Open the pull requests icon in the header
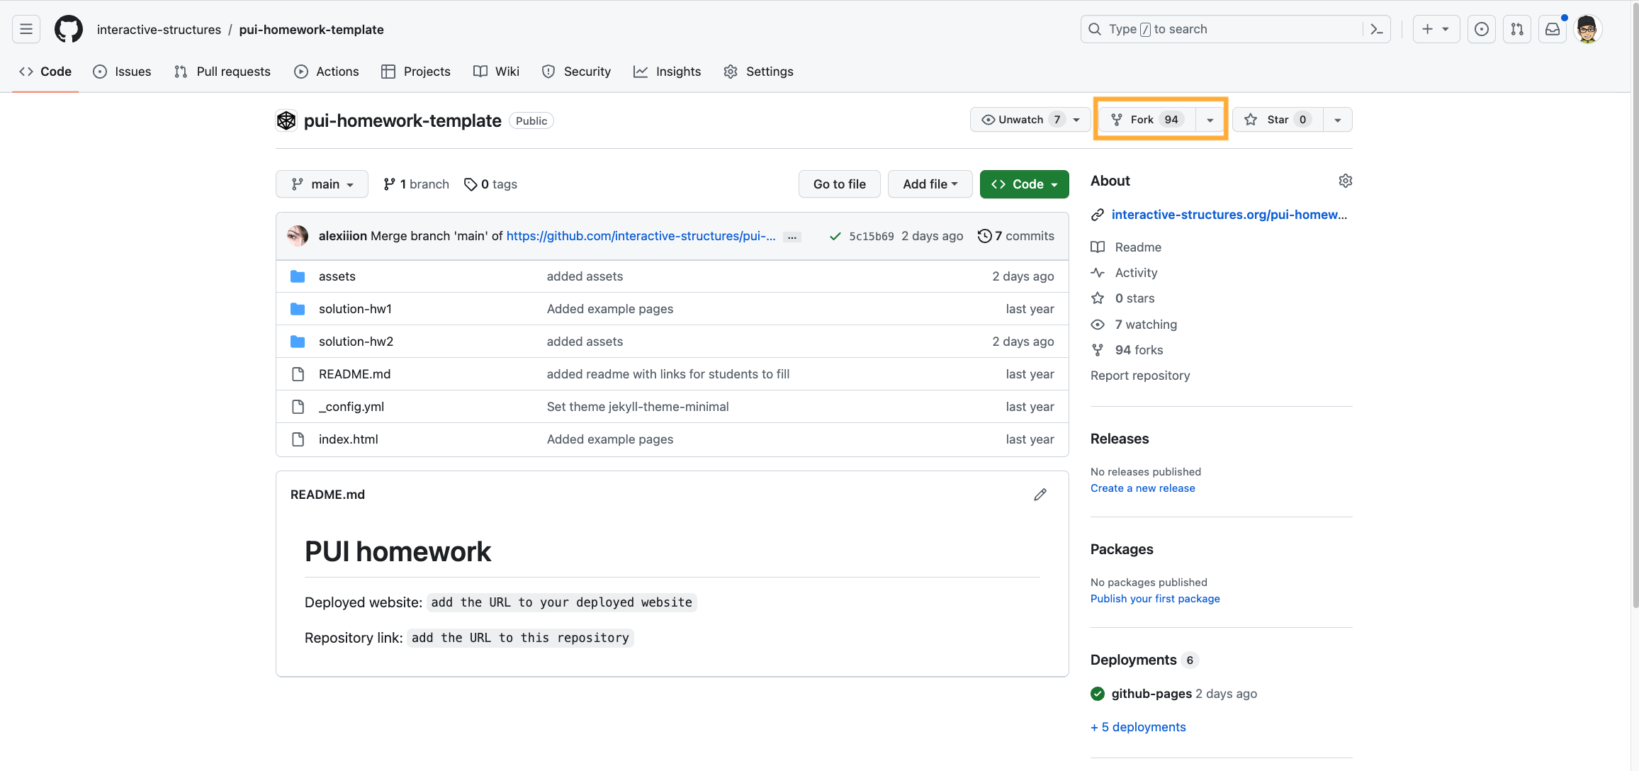This screenshot has width=1639, height=771. 1516,29
